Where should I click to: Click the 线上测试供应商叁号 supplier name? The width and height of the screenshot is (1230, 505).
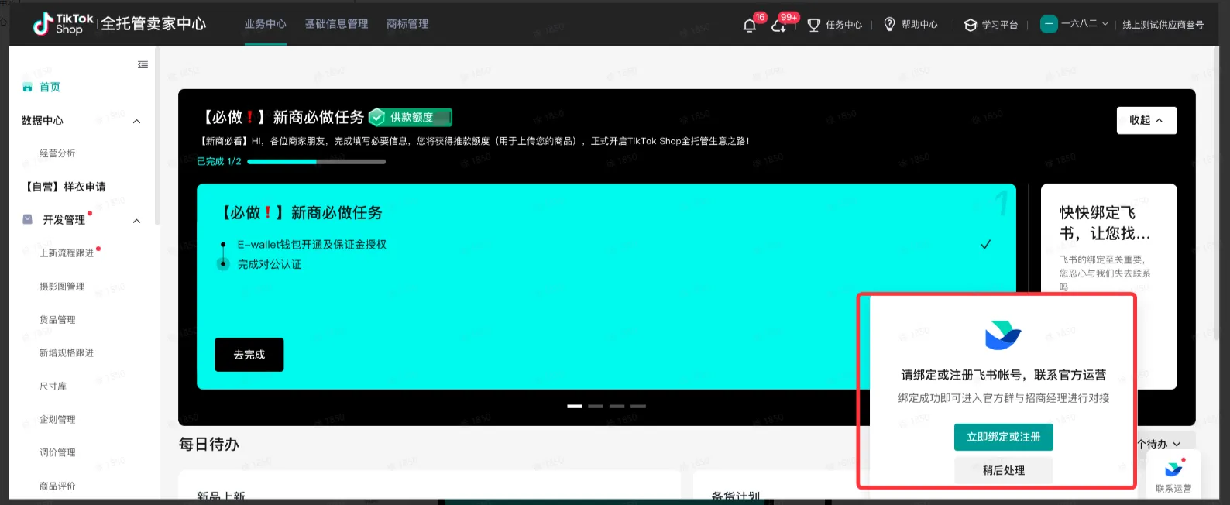pos(1163,25)
